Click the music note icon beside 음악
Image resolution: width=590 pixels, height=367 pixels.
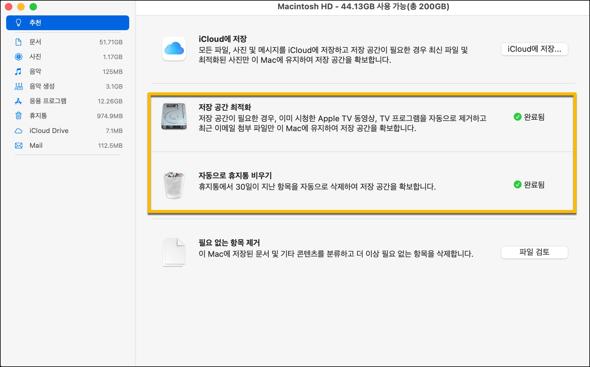18,71
